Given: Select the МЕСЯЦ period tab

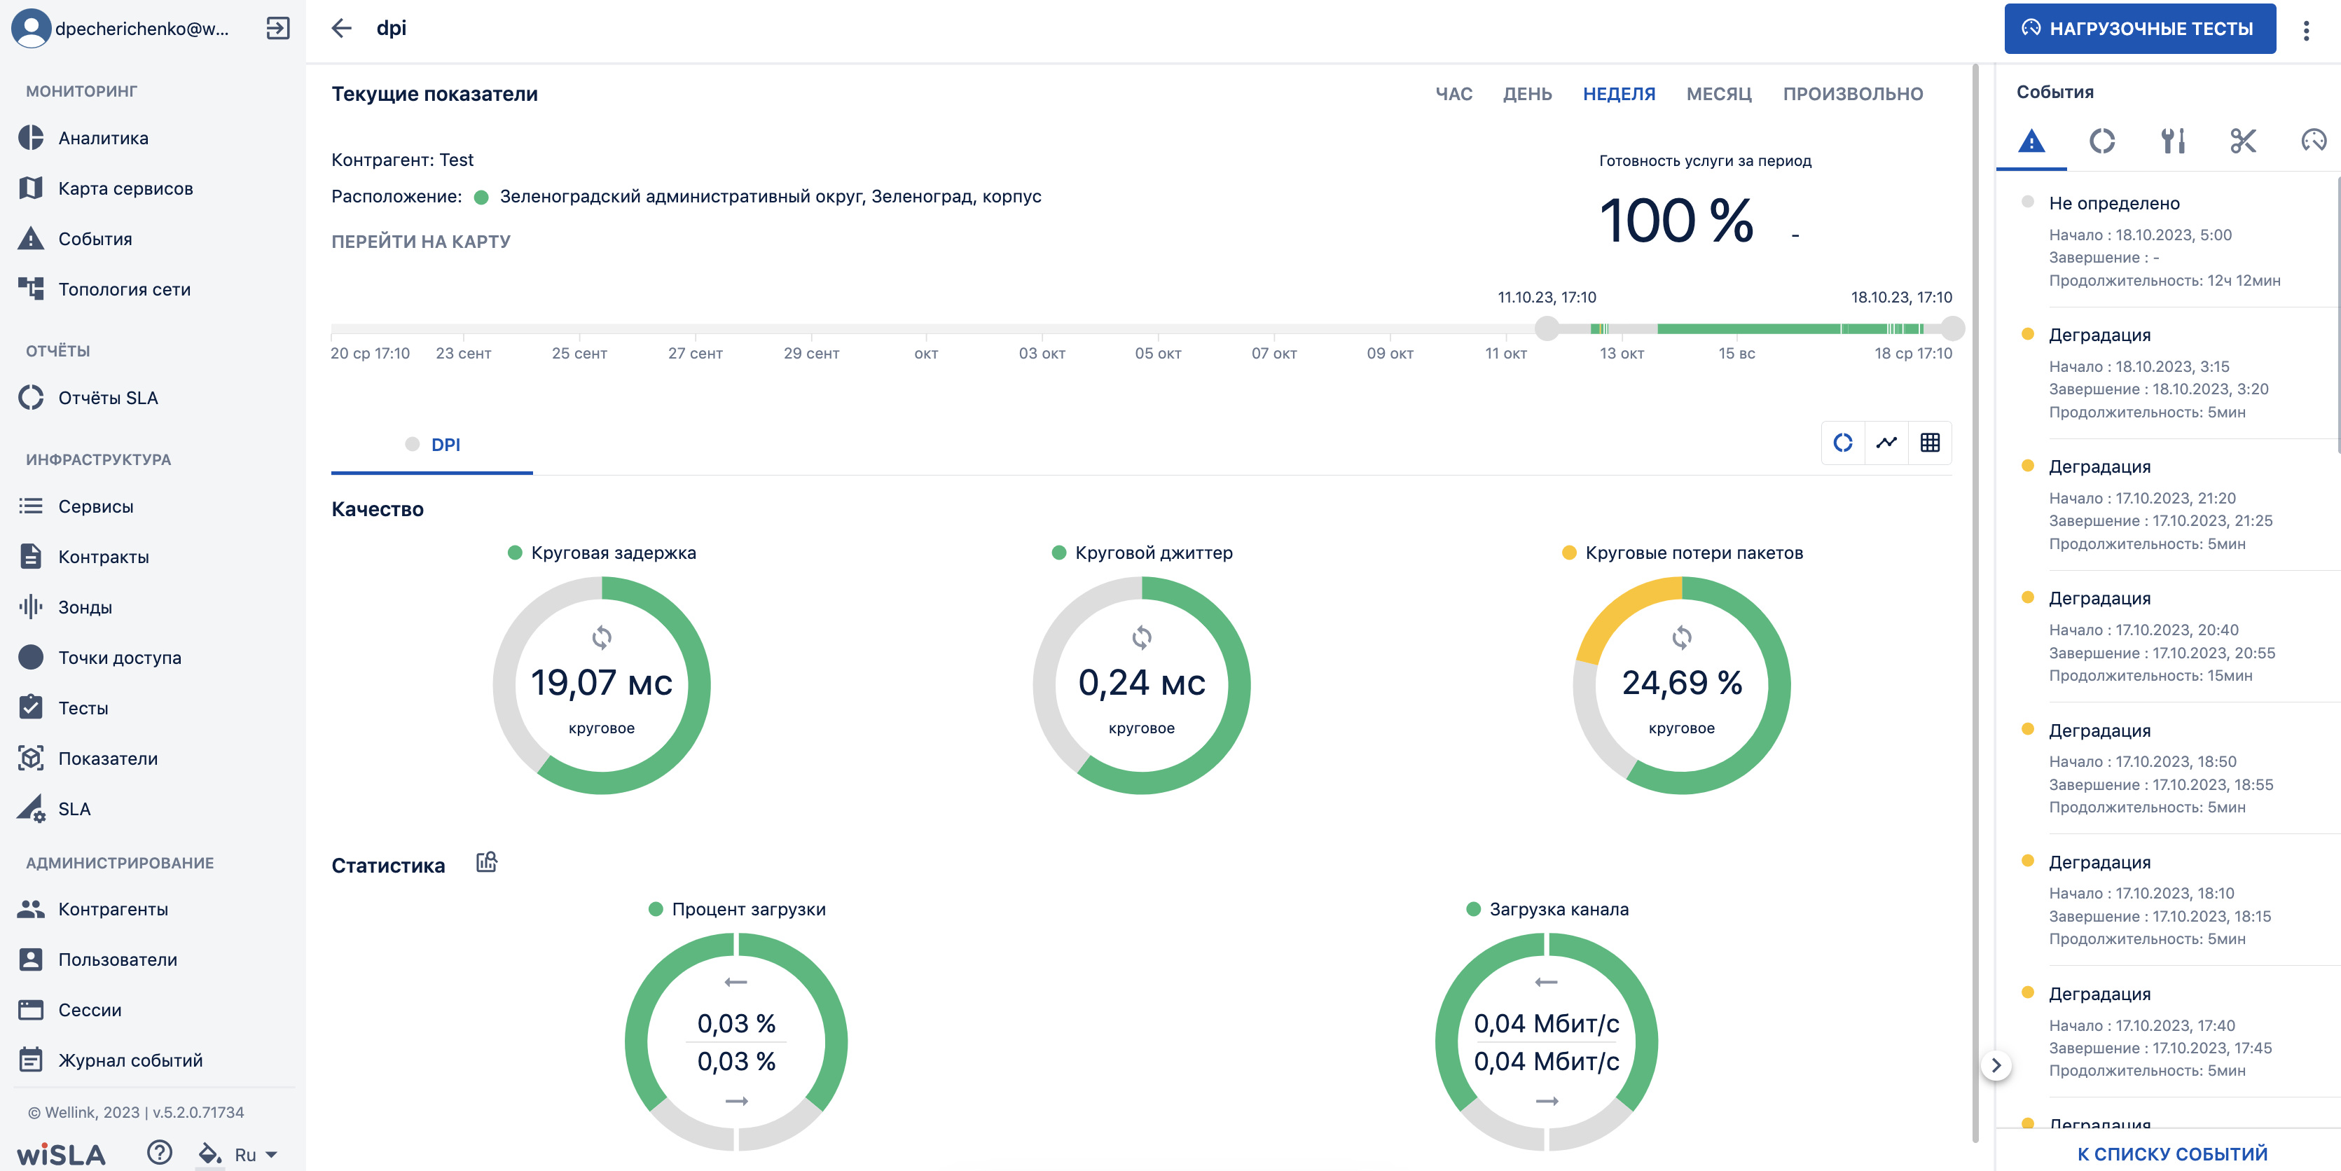Looking at the screenshot, I should click(1720, 94).
